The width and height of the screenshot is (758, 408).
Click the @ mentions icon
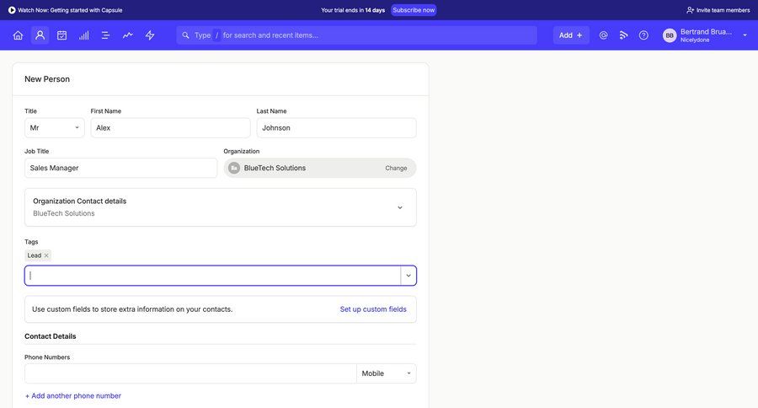pyautogui.click(x=603, y=35)
